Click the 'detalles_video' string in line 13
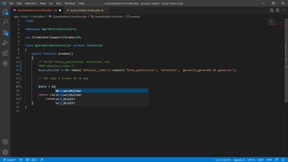The image size is (288, 162). 95,70
